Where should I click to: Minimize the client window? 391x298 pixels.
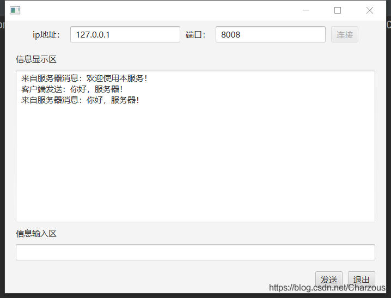306,10
